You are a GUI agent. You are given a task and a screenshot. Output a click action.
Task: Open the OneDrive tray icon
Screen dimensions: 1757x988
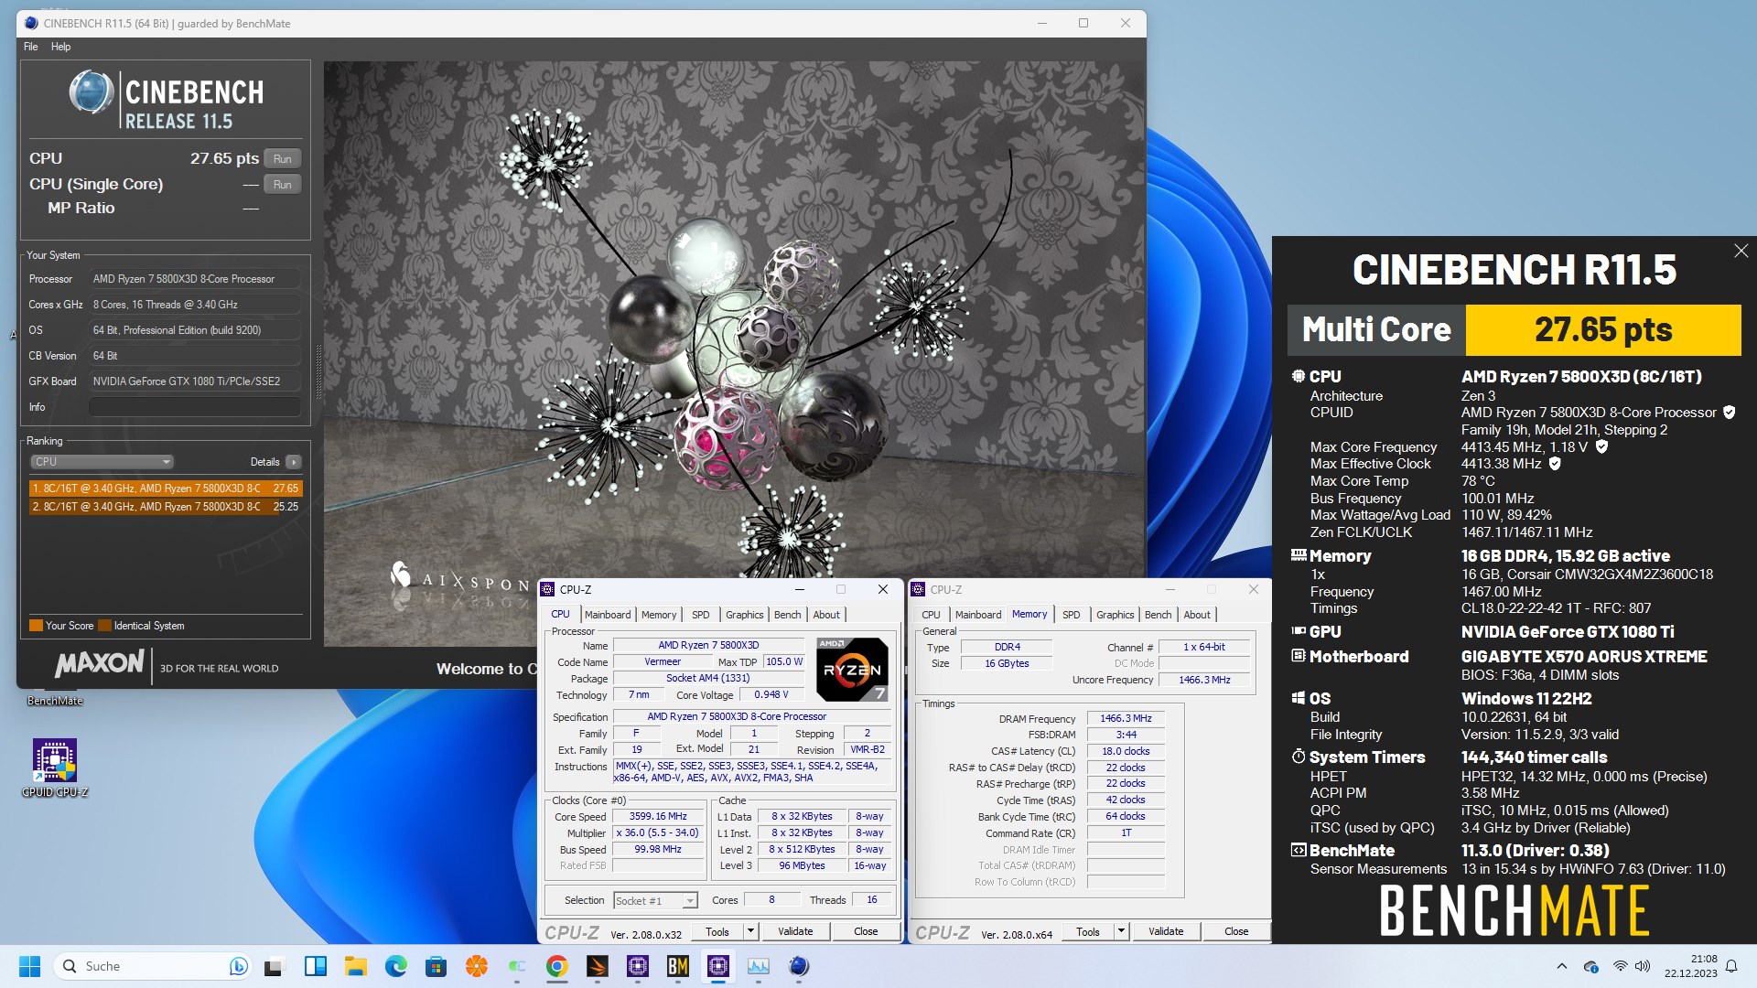(x=1591, y=966)
